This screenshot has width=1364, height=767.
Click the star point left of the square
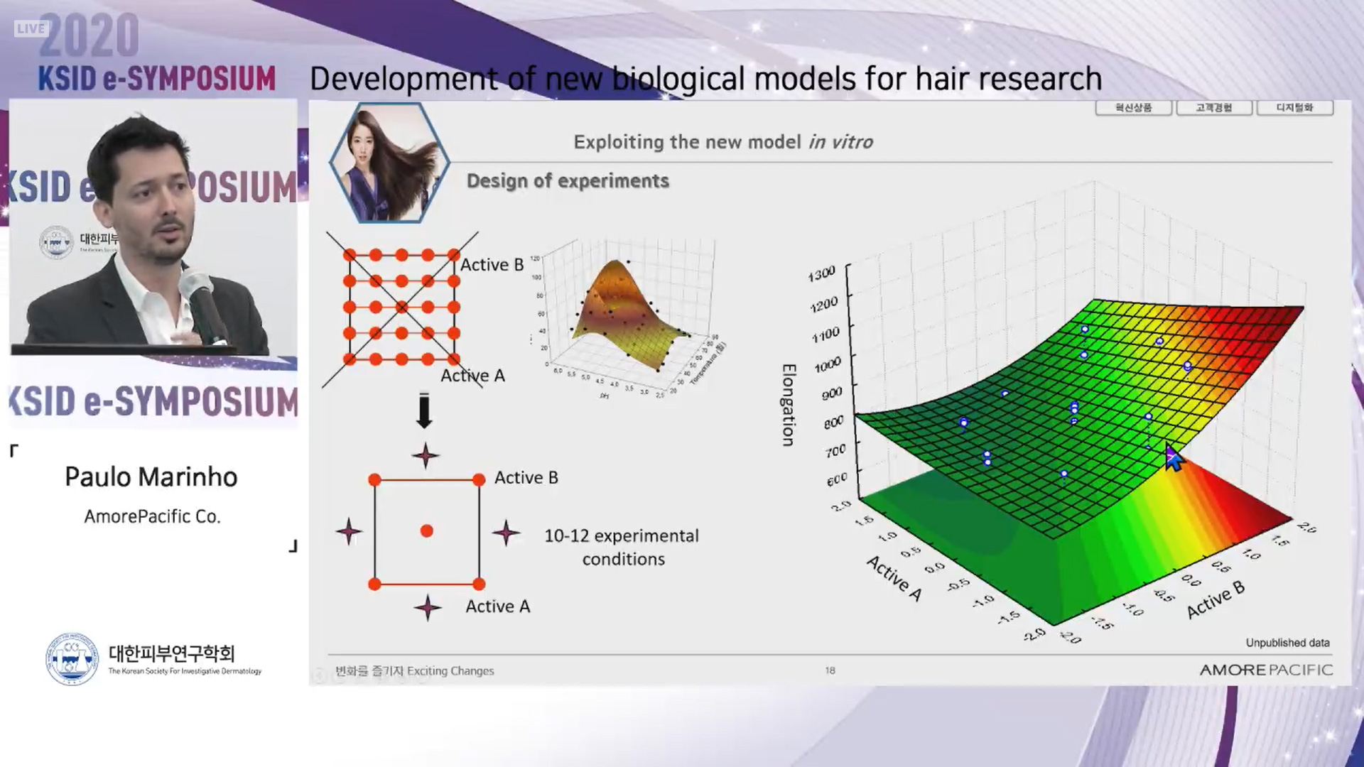coord(348,531)
